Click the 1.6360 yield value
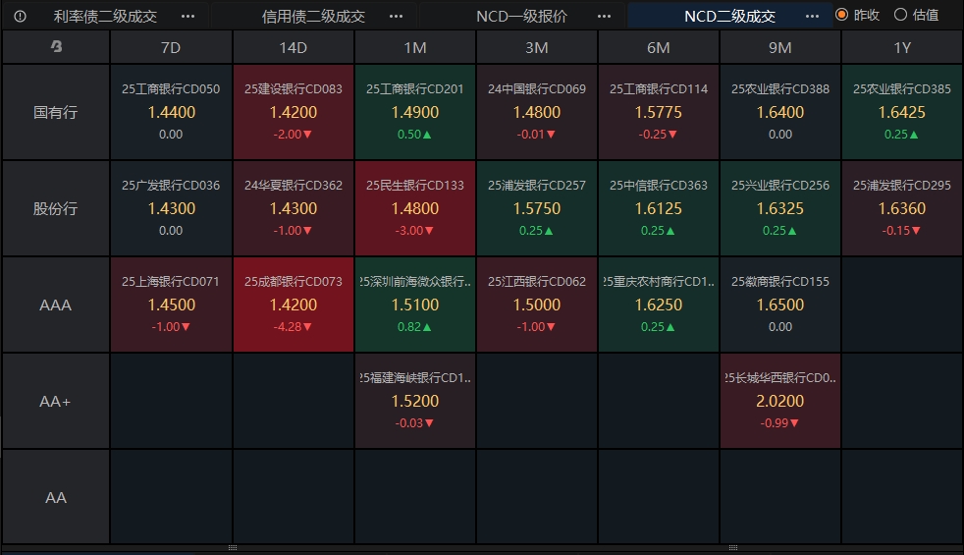Screen dimensions: 964x555 902,208
